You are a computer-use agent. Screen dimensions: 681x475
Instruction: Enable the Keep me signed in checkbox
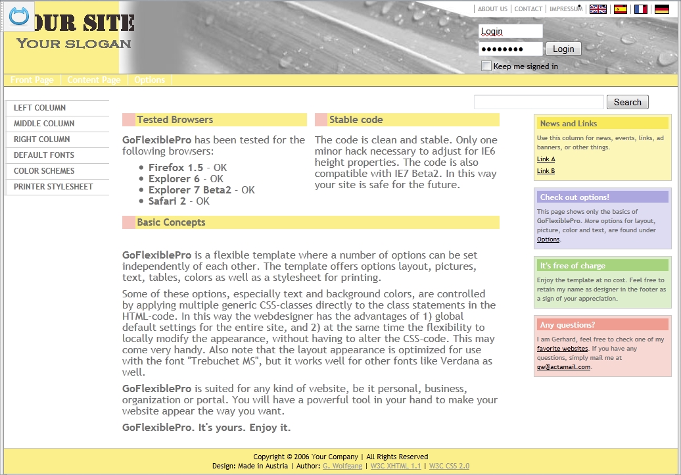tap(486, 66)
